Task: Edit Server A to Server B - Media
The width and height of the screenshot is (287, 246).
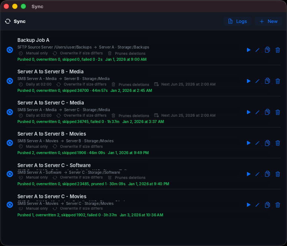Action: coord(257,81)
